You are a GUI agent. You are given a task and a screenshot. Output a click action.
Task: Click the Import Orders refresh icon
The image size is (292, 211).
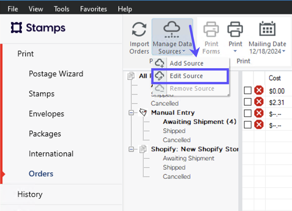(139, 29)
